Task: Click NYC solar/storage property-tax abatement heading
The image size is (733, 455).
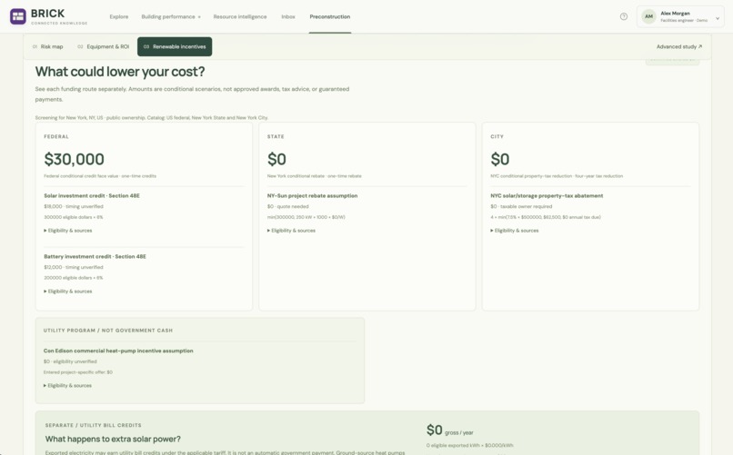Action: [x=547, y=196]
